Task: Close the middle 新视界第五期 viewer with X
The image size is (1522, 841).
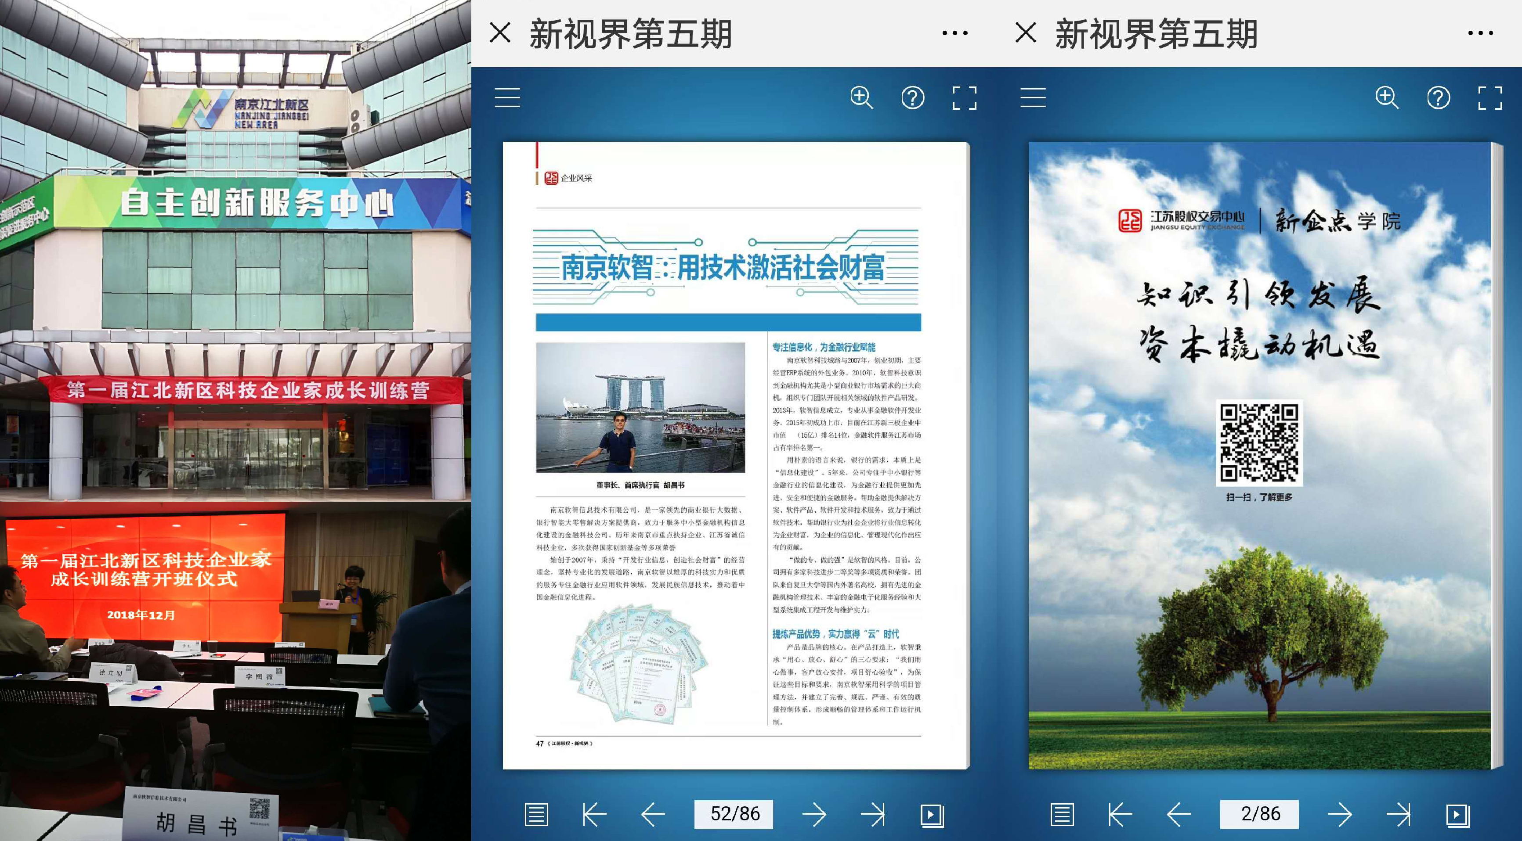Action: point(500,32)
